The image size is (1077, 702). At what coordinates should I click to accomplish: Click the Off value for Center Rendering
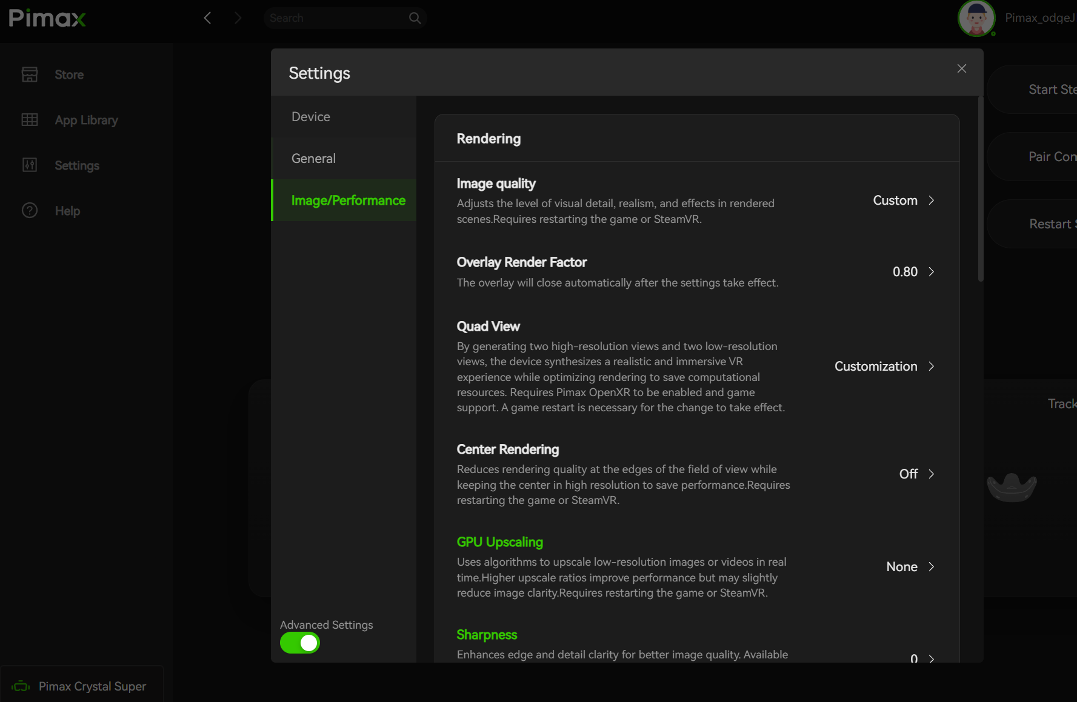(909, 474)
